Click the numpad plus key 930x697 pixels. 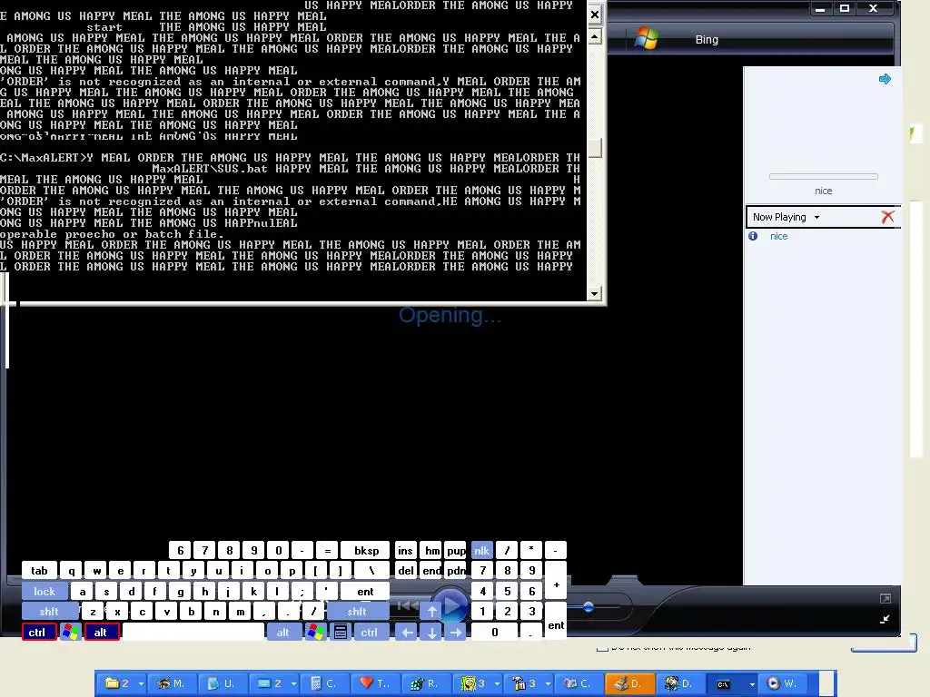click(556, 580)
